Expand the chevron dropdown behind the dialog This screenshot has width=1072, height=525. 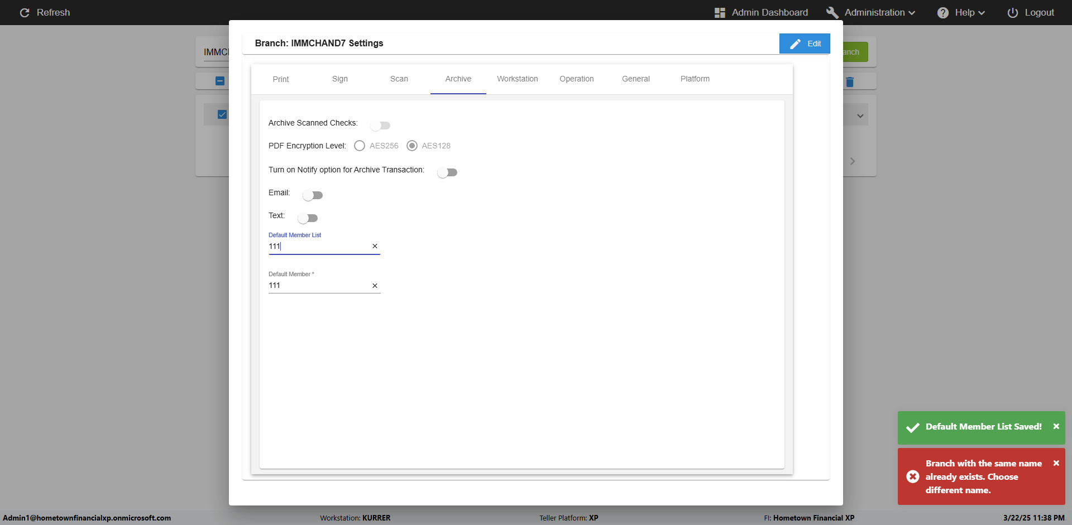point(860,116)
